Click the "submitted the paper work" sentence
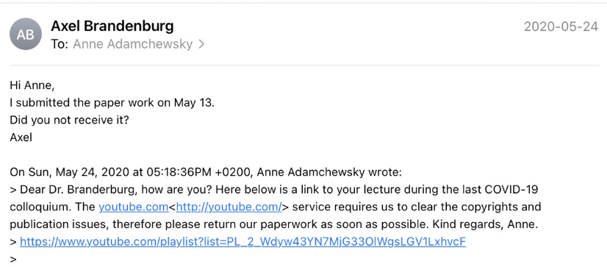The image size is (607, 267). click(x=112, y=103)
